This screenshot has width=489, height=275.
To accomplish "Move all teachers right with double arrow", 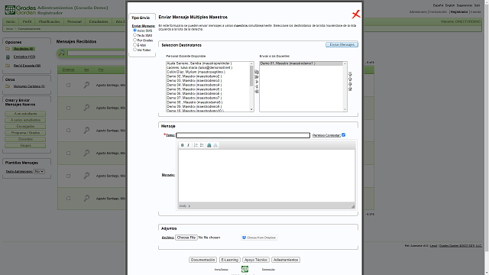I will pos(257,76).
